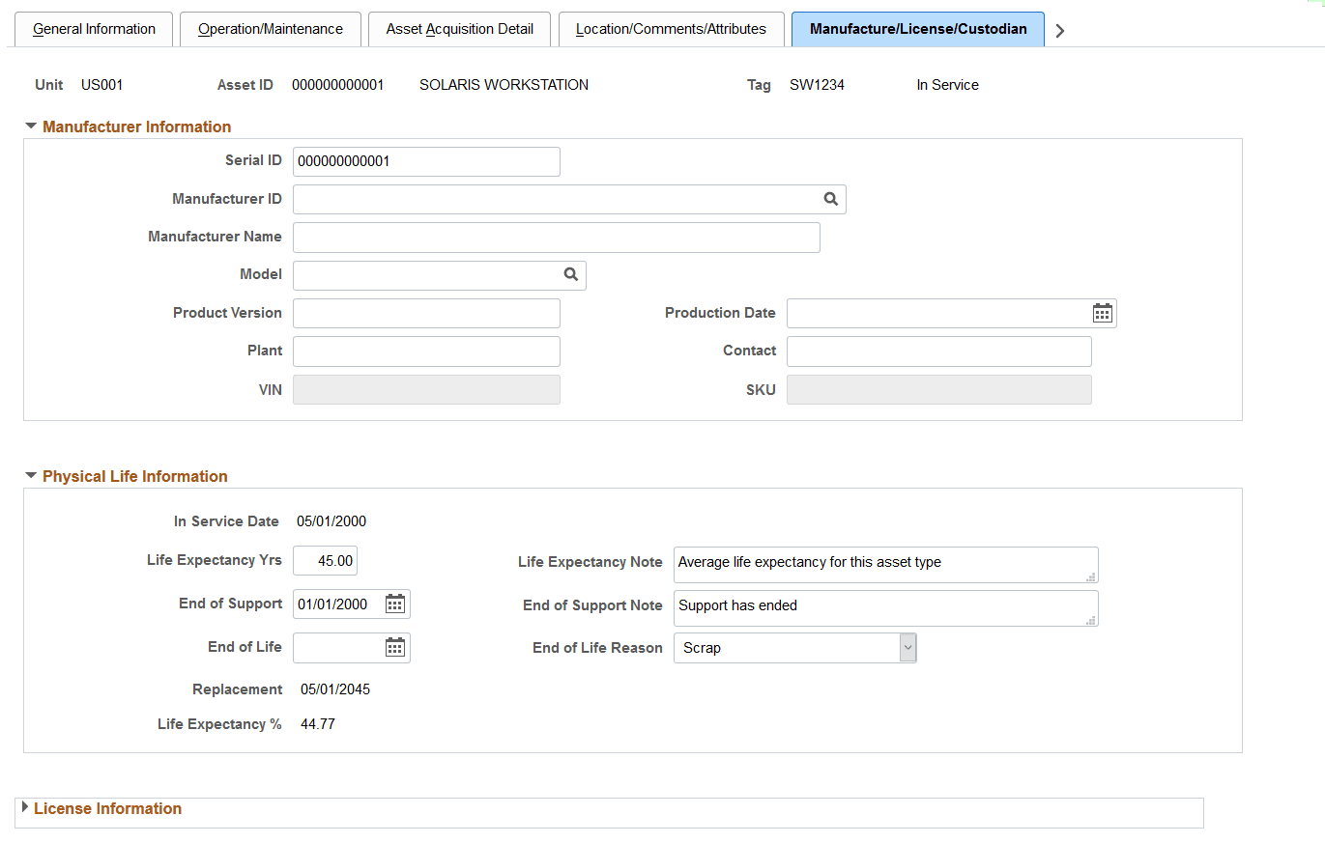Open the Model lookup magnifier

(570, 275)
